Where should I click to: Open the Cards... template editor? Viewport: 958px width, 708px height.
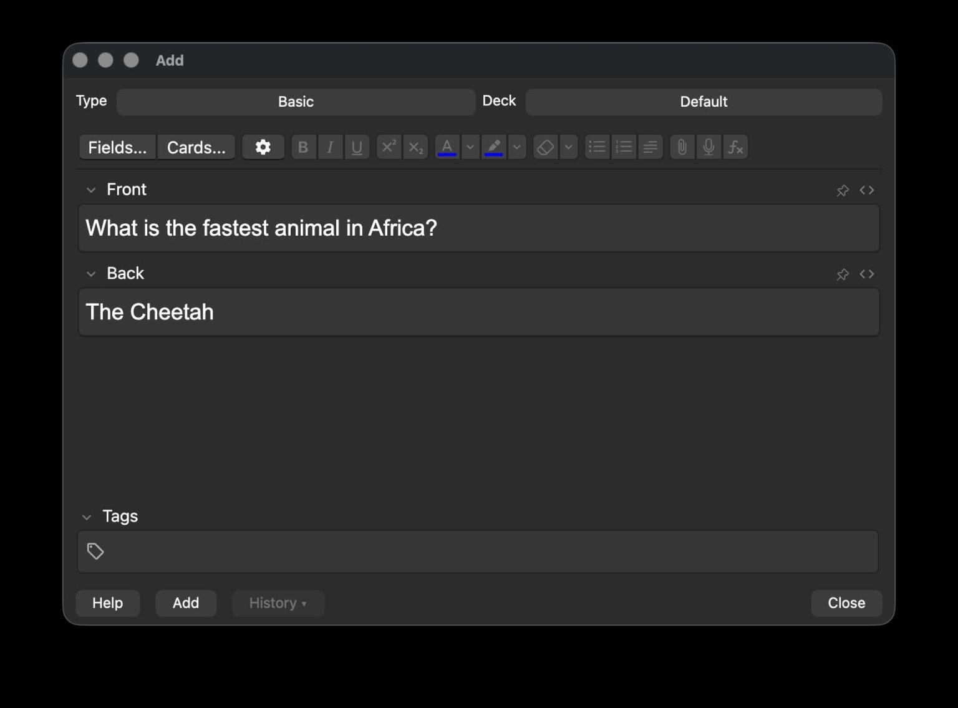click(x=196, y=147)
